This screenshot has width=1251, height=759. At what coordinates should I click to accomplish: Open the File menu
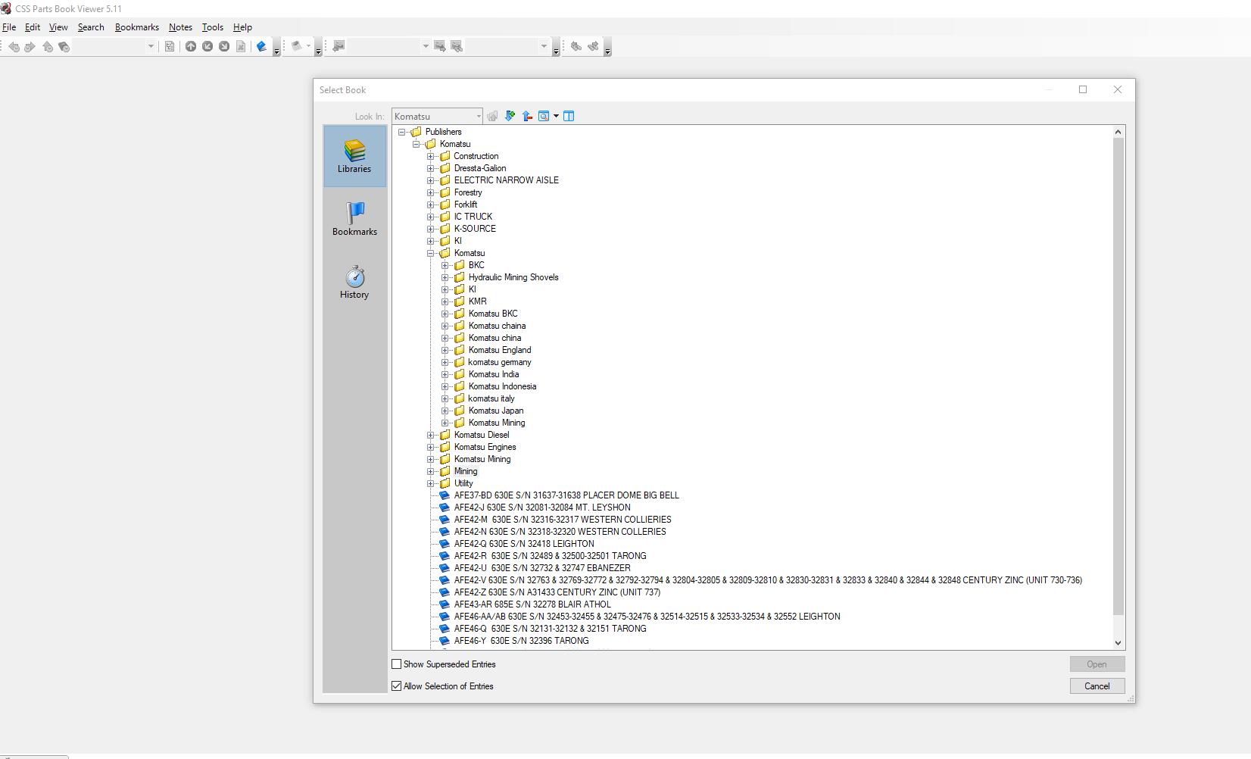tap(9, 27)
